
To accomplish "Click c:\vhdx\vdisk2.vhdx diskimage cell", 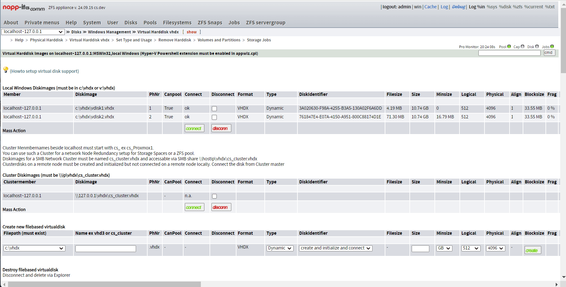I will (x=95, y=117).
